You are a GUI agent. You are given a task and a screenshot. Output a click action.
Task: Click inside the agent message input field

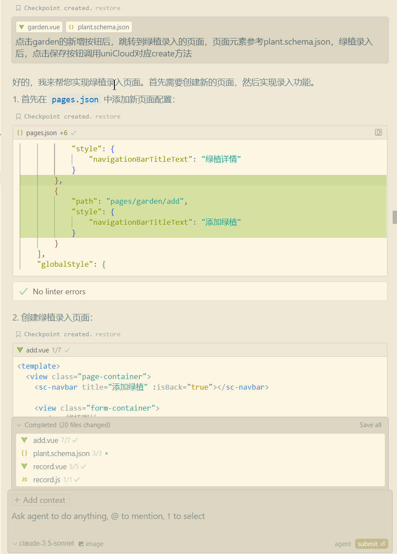131,516
